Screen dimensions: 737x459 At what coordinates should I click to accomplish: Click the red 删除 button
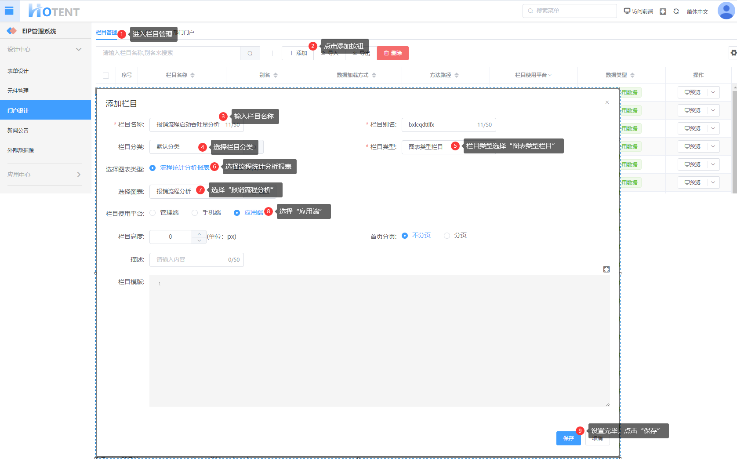pos(392,53)
